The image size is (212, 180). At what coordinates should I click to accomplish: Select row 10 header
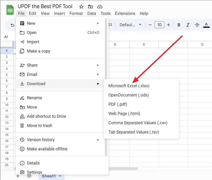coord(7,105)
